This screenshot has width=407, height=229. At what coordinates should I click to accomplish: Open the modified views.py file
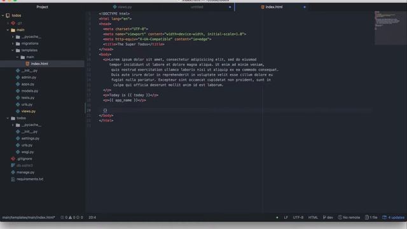(x=29, y=111)
